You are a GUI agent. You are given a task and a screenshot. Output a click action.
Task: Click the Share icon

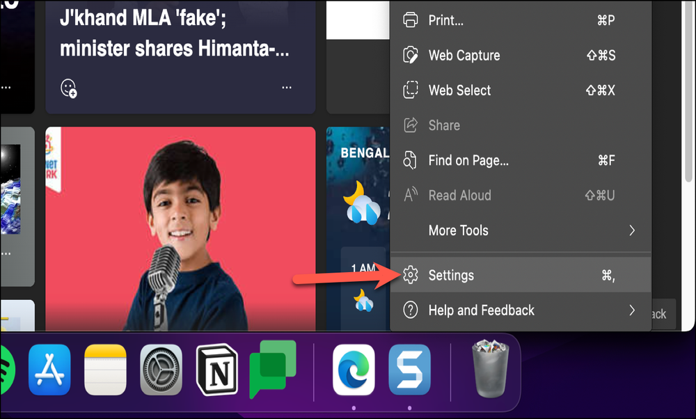pos(411,125)
